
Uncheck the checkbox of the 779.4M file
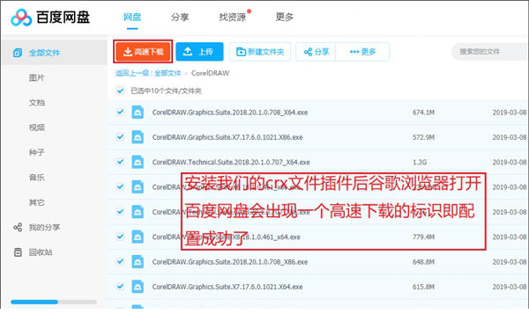(x=120, y=237)
